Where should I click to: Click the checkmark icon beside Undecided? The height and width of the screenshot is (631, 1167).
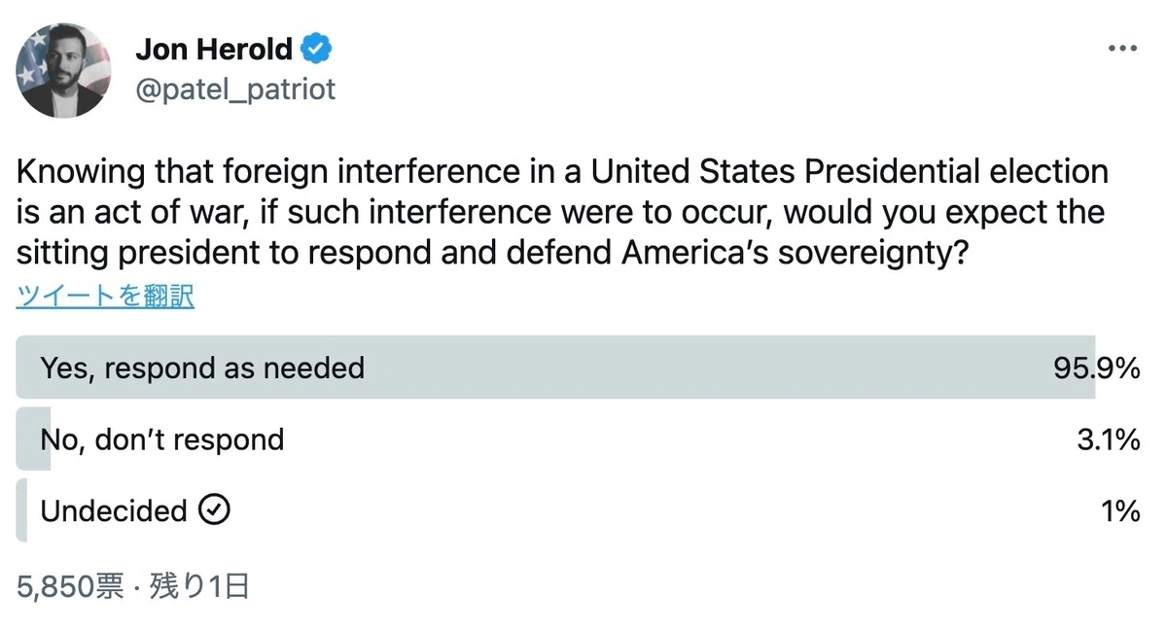[x=214, y=510]
